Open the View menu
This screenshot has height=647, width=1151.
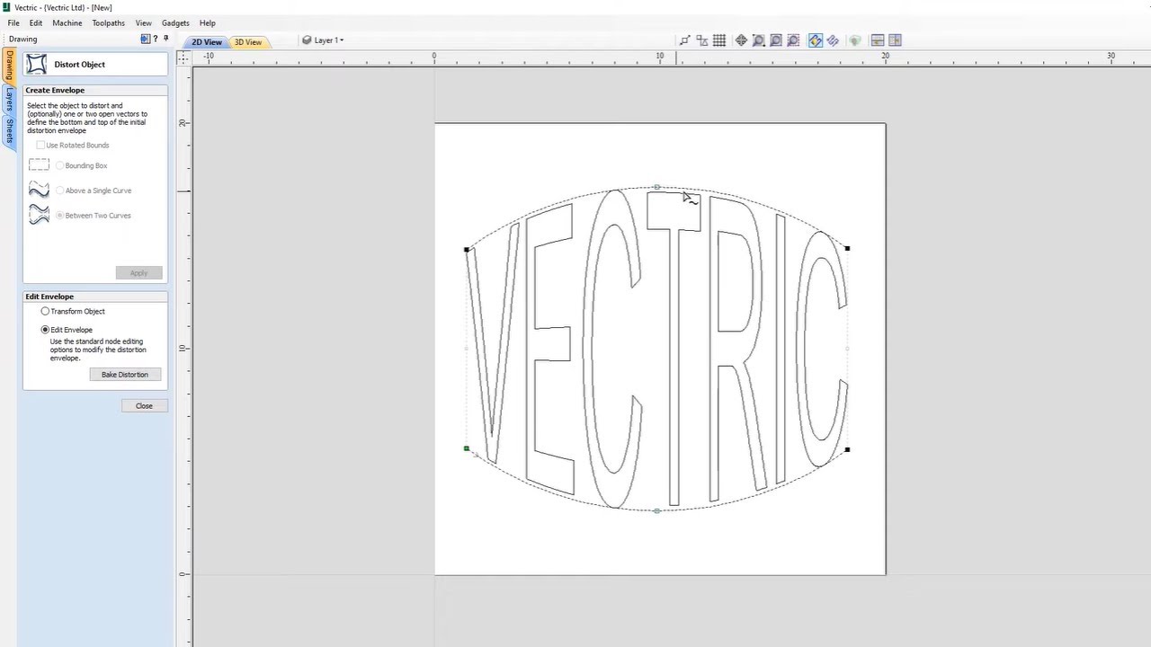(143, 22)
